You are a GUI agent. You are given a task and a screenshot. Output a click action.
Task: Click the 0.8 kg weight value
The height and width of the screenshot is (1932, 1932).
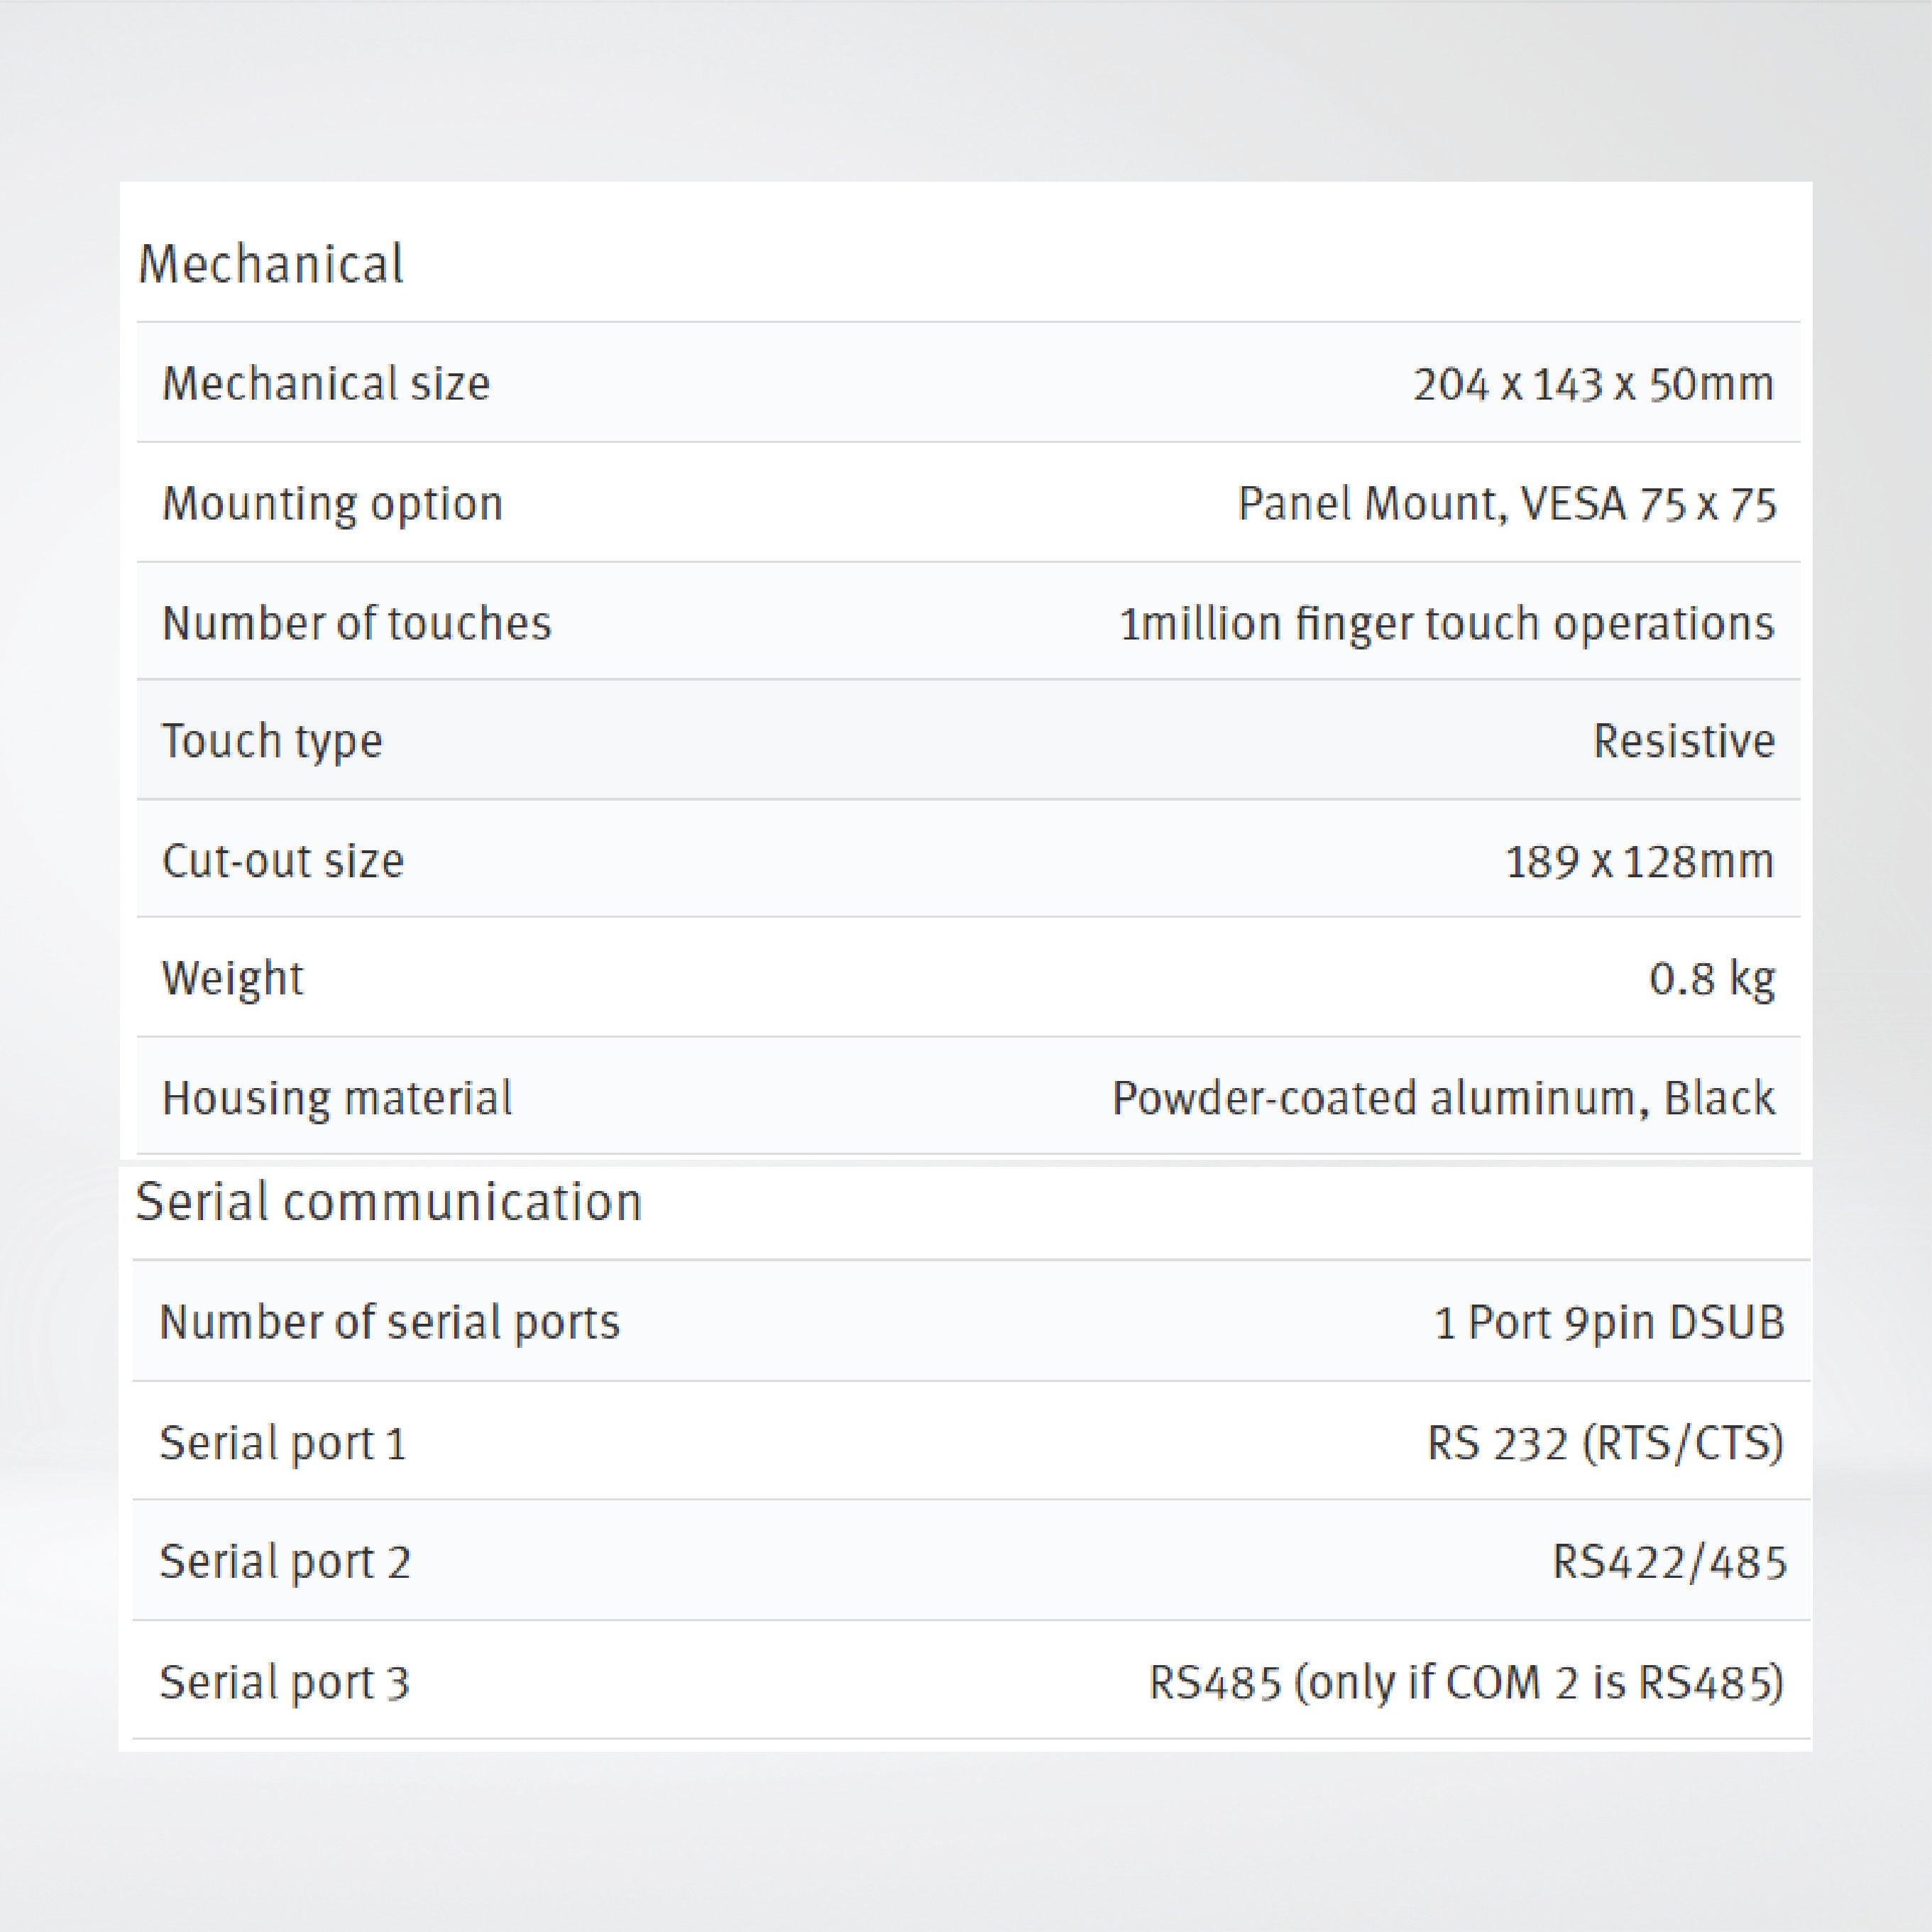1711,978
